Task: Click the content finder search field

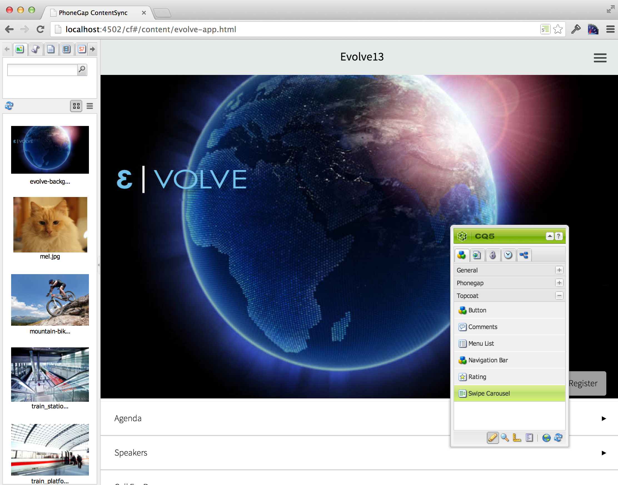Action: click(x=42, y=70)
